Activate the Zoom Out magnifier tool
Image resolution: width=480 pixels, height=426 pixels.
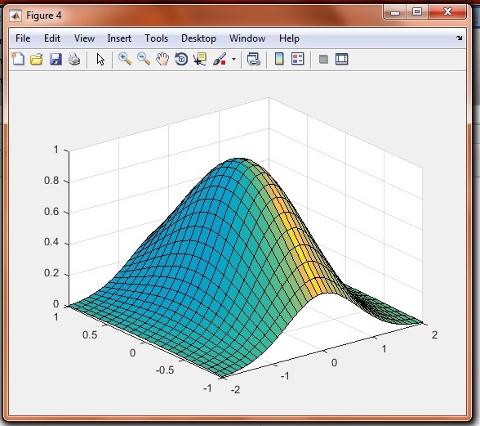coord(144,59)
